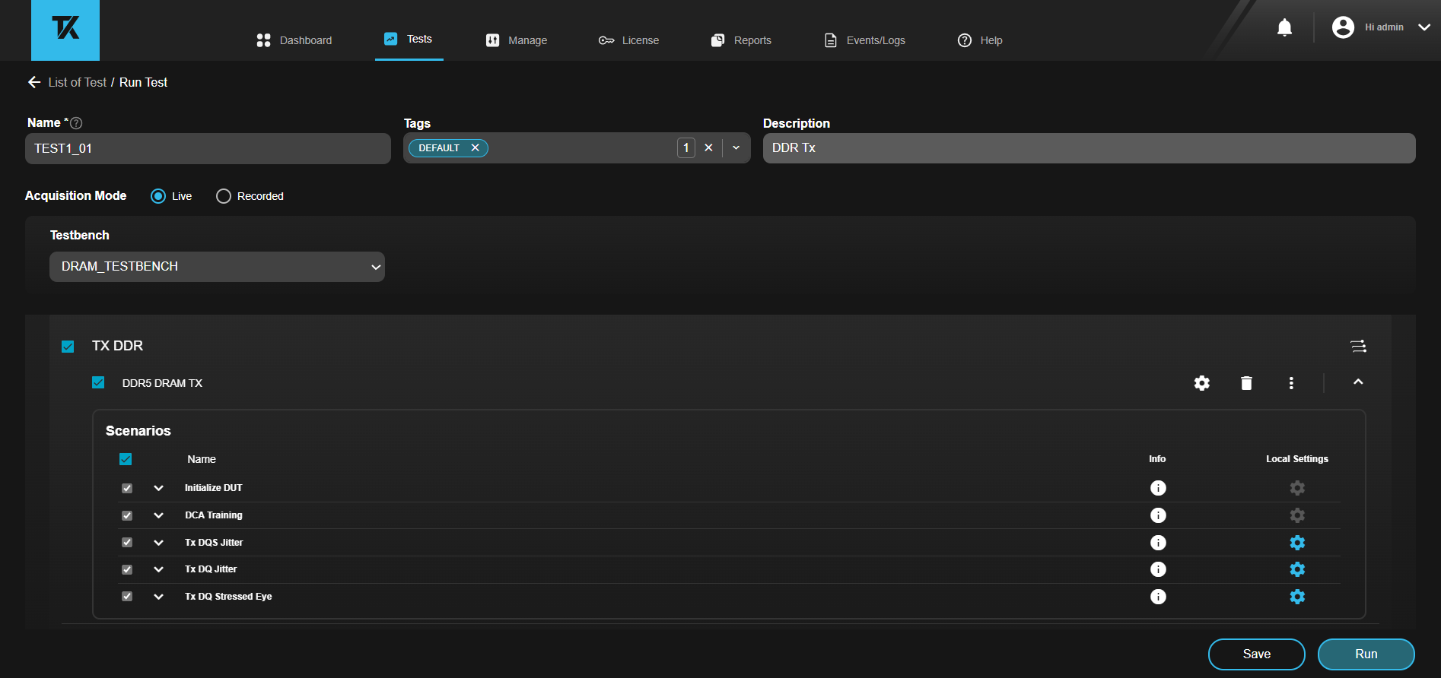Screen dimensions: 1441x678
Task: Delete DDR5 DRAM TX with trash icon
Action: [1246, 383]
